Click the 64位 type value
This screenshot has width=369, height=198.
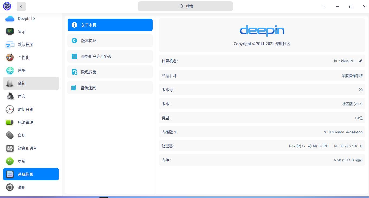coord(359,118)
